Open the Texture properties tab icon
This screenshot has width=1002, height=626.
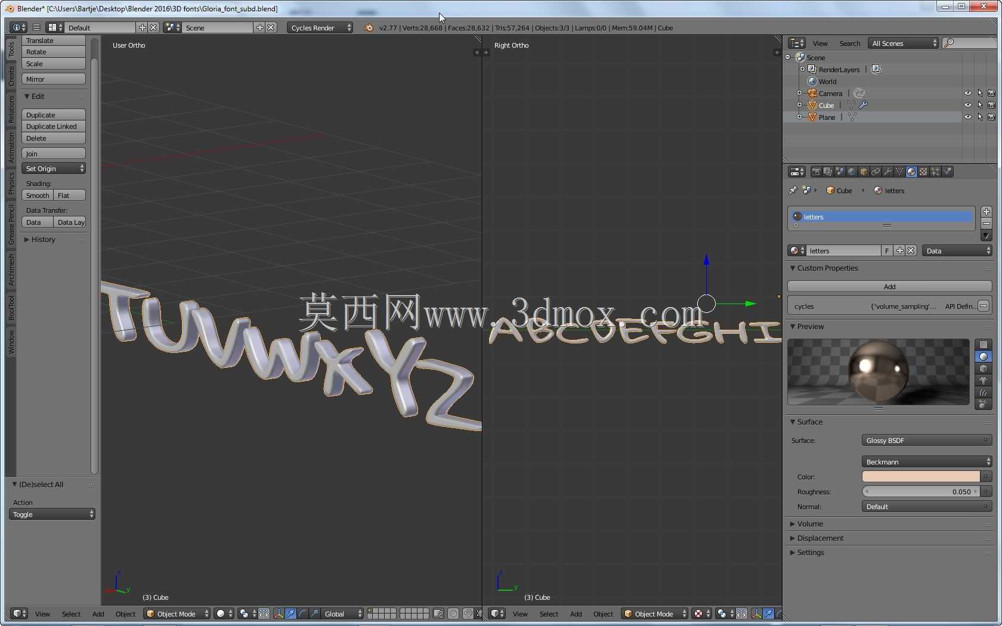click(923, 172)
